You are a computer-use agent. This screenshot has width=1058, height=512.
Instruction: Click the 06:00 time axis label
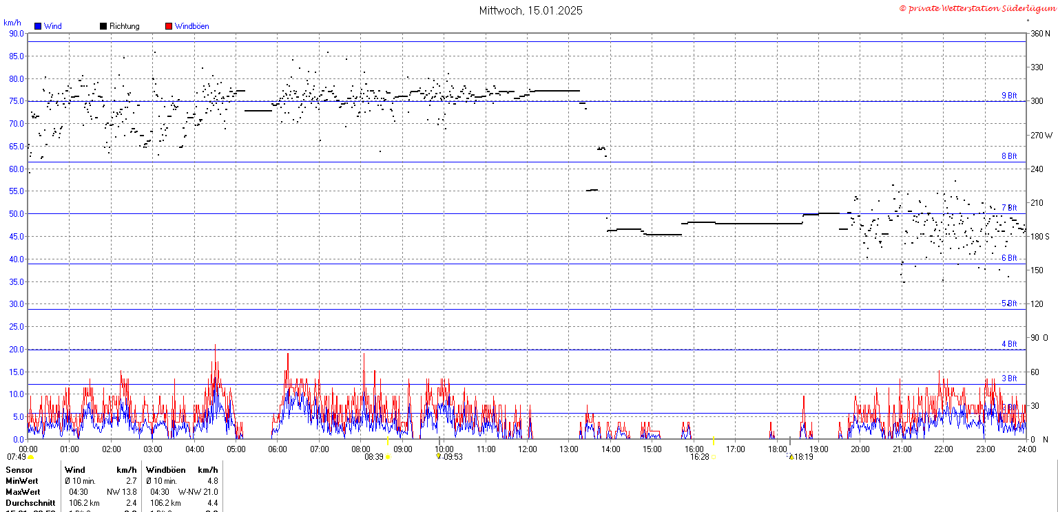coord(278,449)
